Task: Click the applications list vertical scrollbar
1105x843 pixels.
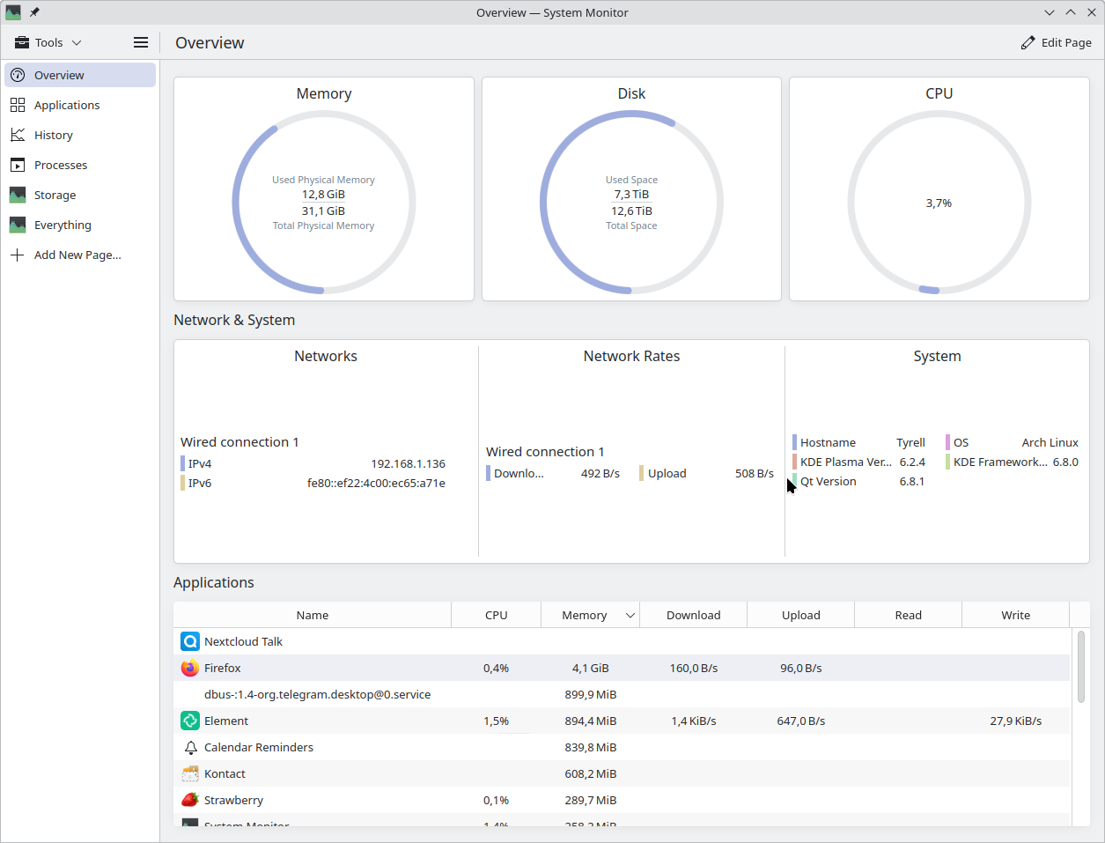Action: click(x=1081, y=667)
